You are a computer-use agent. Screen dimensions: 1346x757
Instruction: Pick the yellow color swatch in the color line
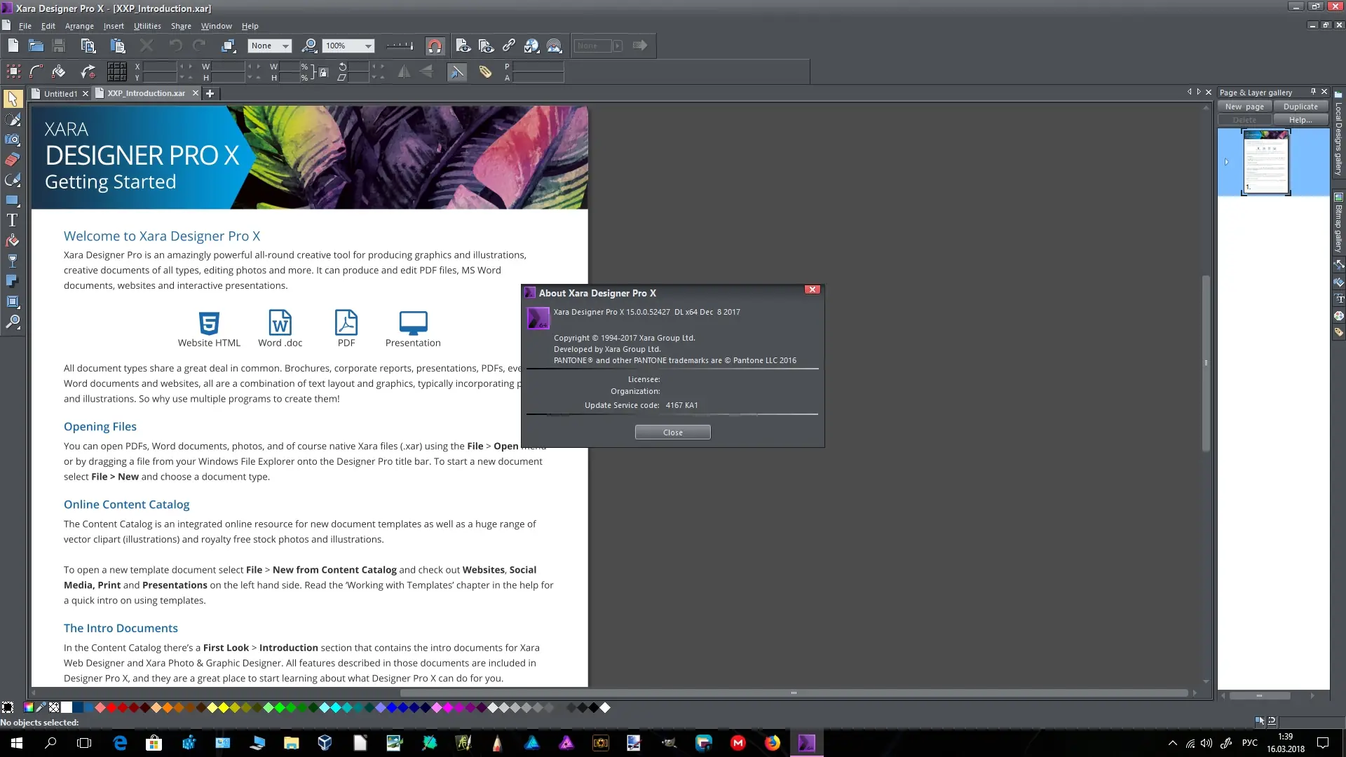223,708
